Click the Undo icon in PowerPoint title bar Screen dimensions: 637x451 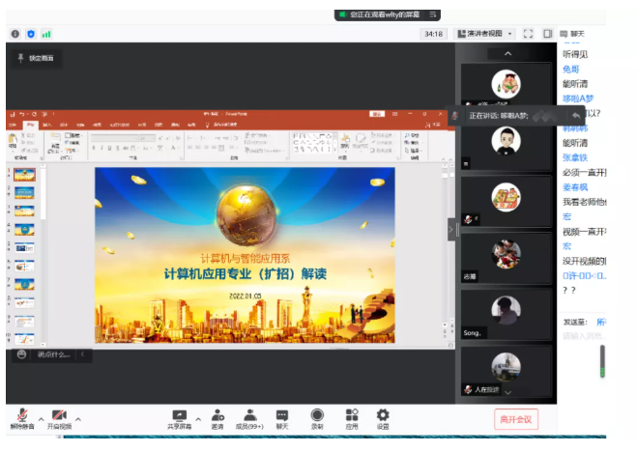pos(22,114)
